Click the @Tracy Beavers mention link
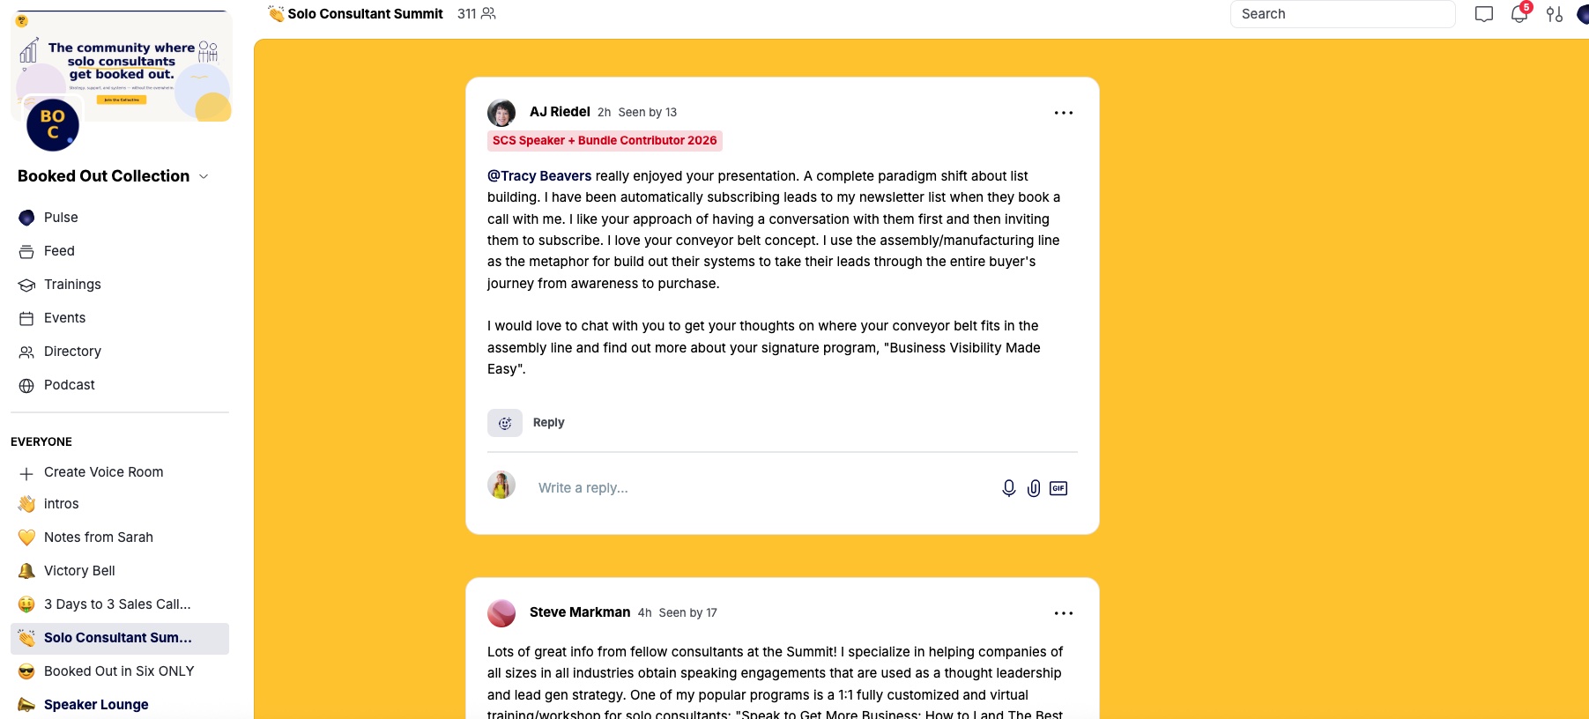This screenshot has height=719, width=1589. (x=539, y=176)
